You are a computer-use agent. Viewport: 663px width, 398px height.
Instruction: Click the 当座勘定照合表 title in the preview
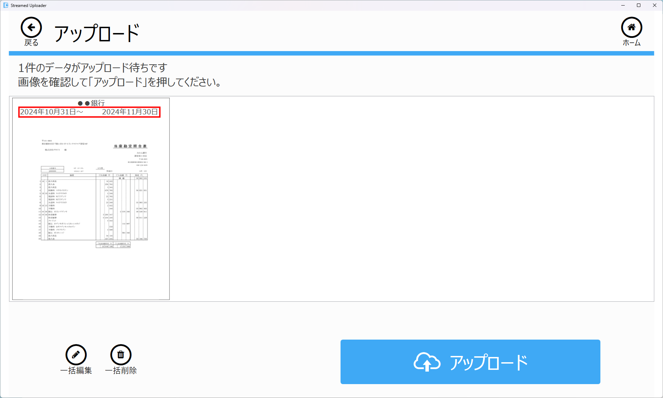(x=130, y=146)
